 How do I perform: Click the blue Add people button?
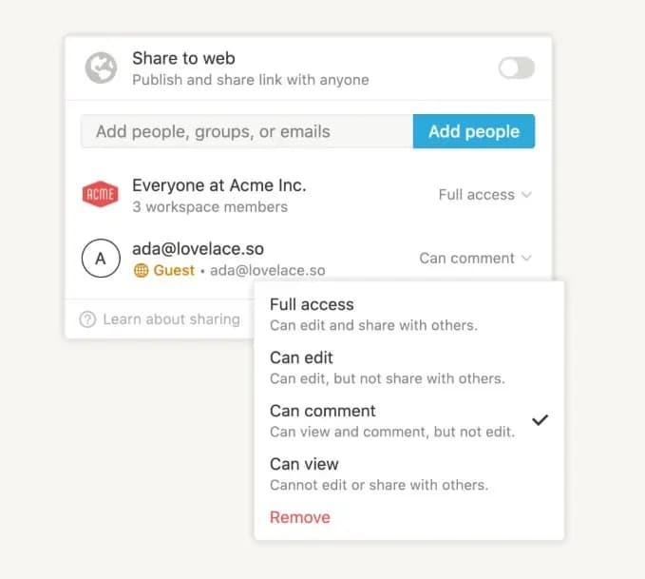tap(474, 131)
